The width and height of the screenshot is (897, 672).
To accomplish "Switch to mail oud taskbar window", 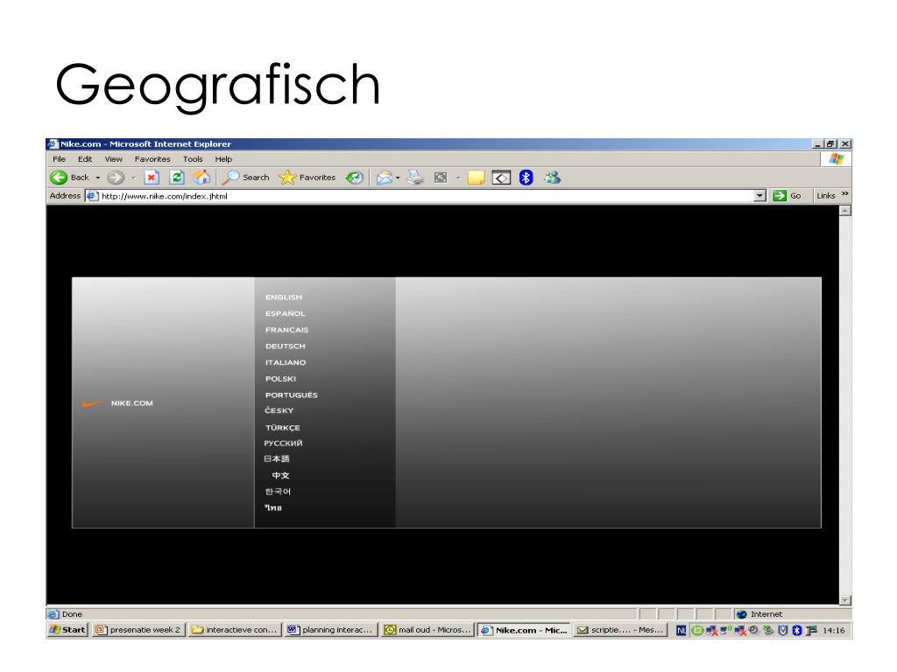I will click(427, 630).
